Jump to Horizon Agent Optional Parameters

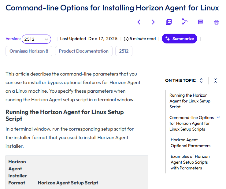click(190, 143)
